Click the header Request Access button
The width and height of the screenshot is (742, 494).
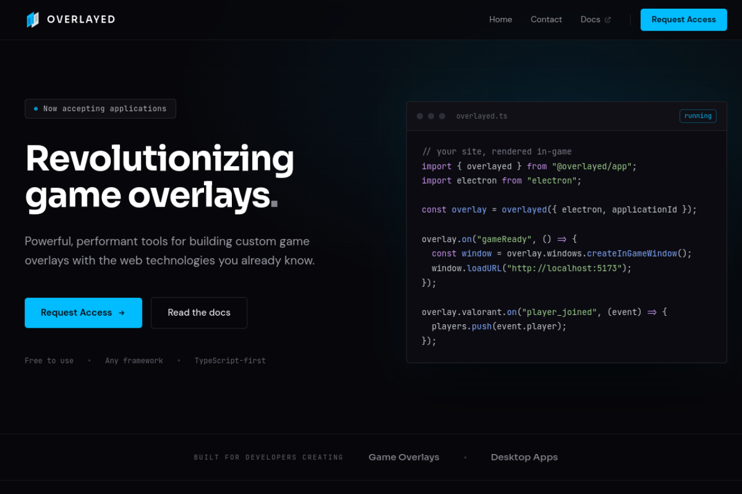pos(683,20)
